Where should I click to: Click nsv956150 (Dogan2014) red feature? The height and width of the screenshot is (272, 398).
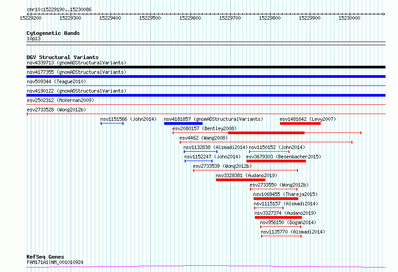(x=281, y=227)
